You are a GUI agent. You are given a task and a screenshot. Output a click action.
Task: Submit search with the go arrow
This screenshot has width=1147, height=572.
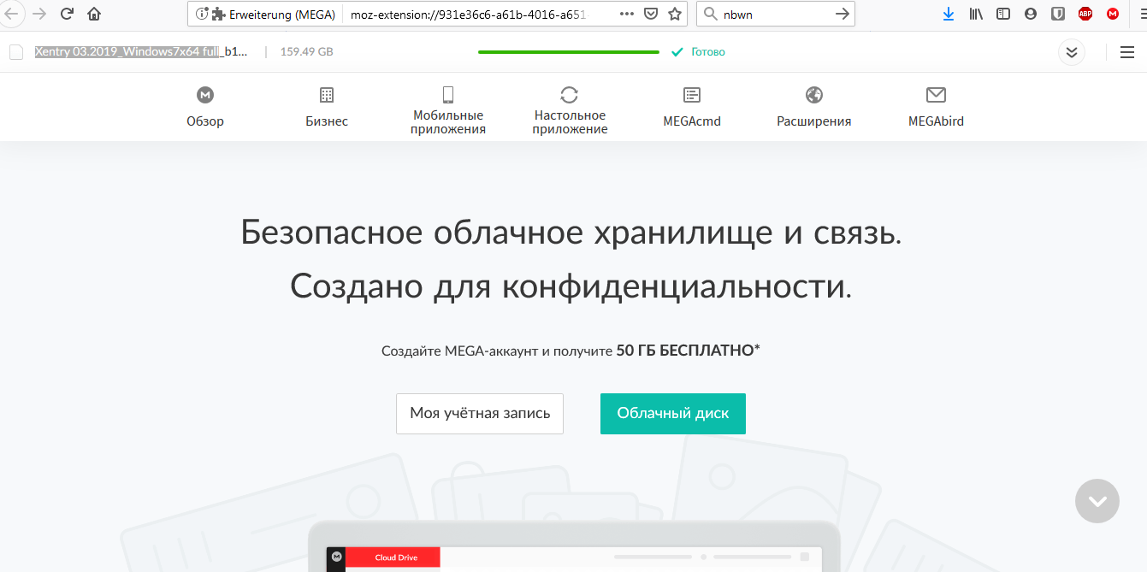point(842,14)
